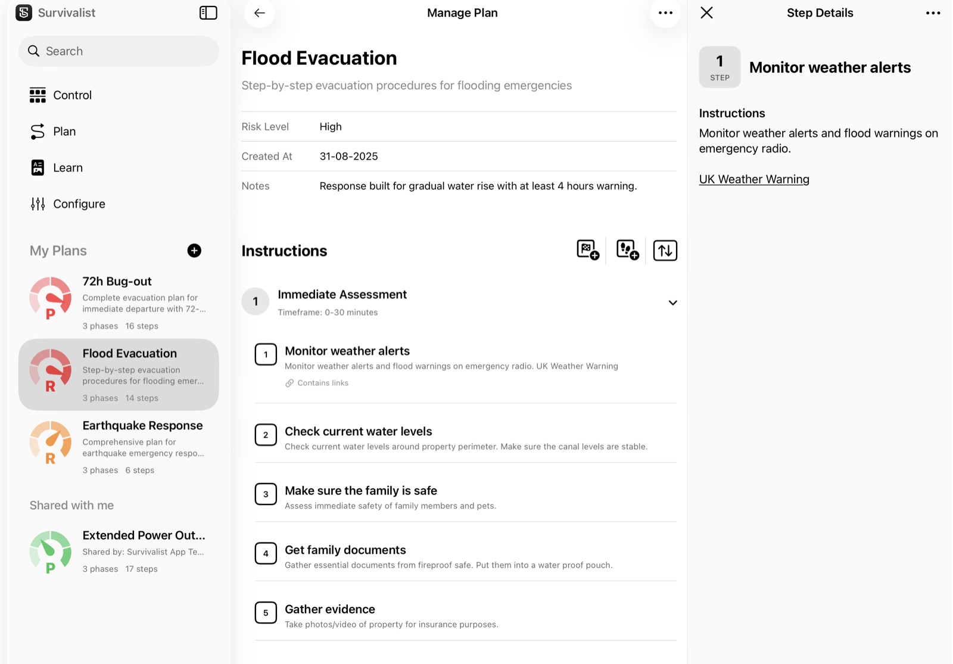953x664 pixels.
Task: Select the Monitor weather alerts step row
Action: pyautogui.click(x=466, y=366)
